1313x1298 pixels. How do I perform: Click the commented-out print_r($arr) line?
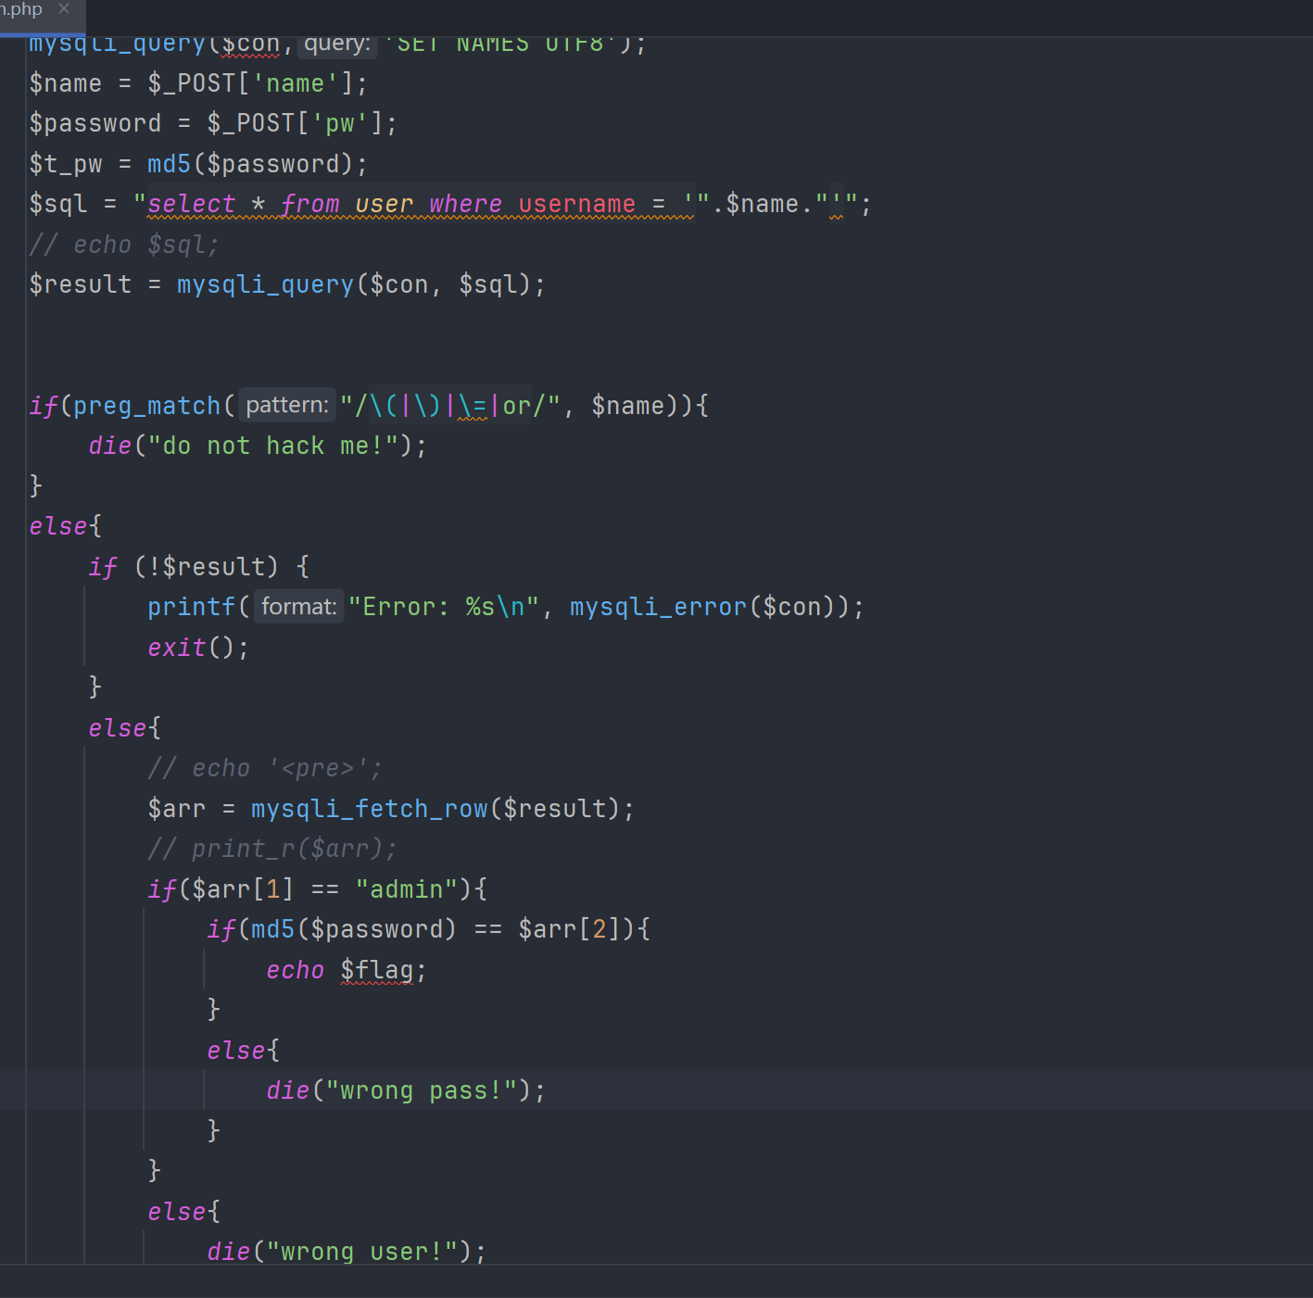coord(271,849)
